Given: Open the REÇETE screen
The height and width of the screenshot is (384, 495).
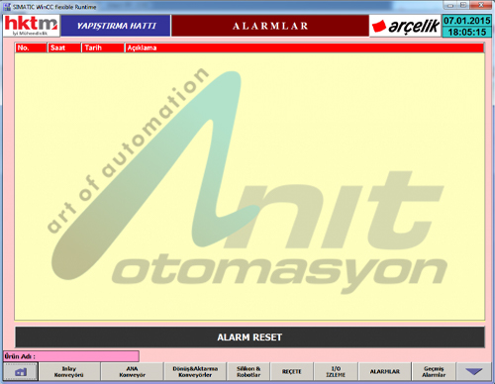Looking at the screenshot, I should coord(292,371).
